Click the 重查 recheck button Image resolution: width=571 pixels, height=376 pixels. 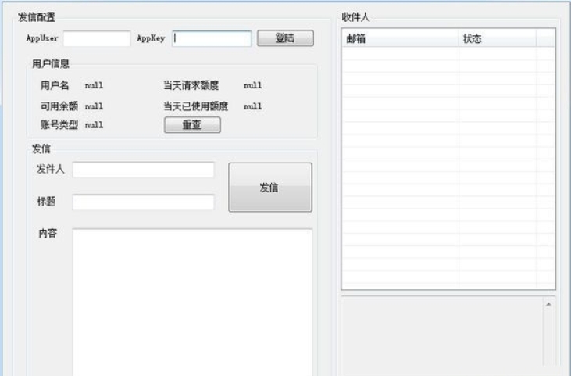[x=192, y=125]
